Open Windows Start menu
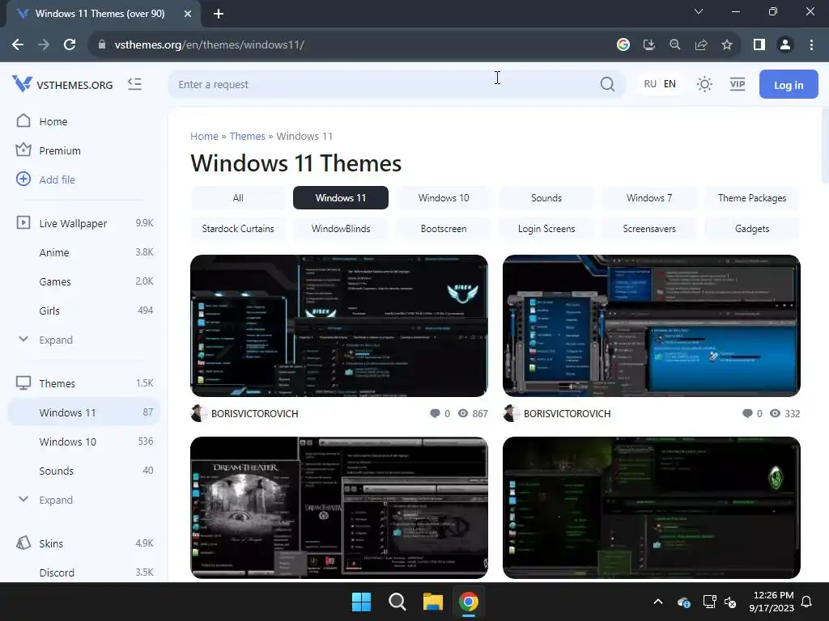The width and height of the screenshot is (829, 621). click(362, 602)
